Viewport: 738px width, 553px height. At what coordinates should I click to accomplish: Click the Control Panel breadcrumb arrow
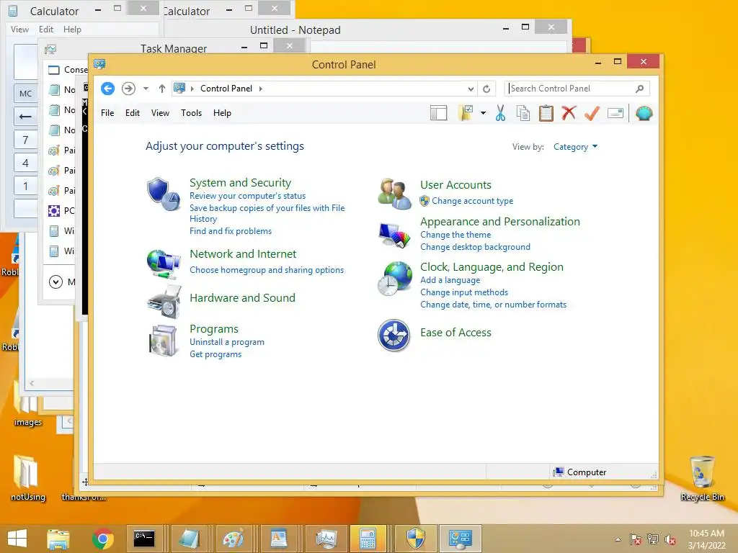(261, 89)
